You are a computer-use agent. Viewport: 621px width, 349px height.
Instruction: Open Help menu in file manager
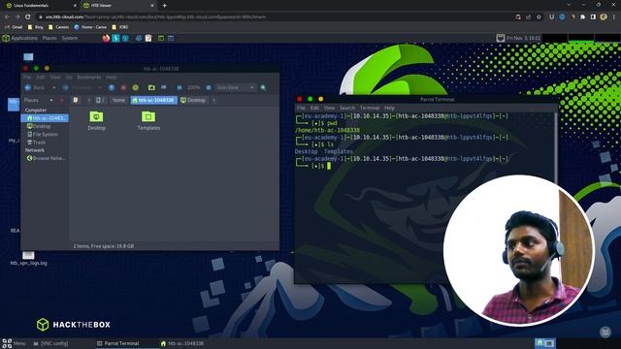pyautogui.click(x=112, y=78)
